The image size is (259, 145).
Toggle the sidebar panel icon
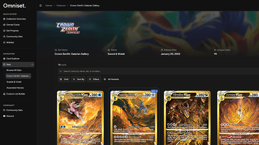tap(40, 5)
